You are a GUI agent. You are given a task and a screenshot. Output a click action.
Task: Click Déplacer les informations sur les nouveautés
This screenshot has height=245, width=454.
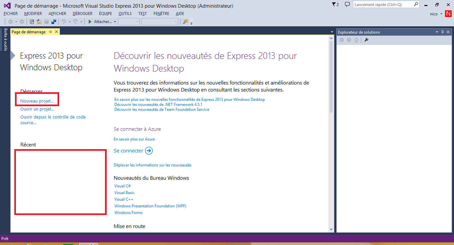[153, 165]
